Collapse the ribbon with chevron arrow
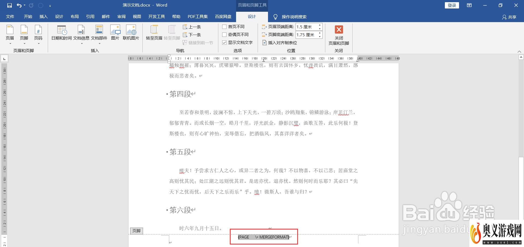524x247 pixels. (519, 51)
